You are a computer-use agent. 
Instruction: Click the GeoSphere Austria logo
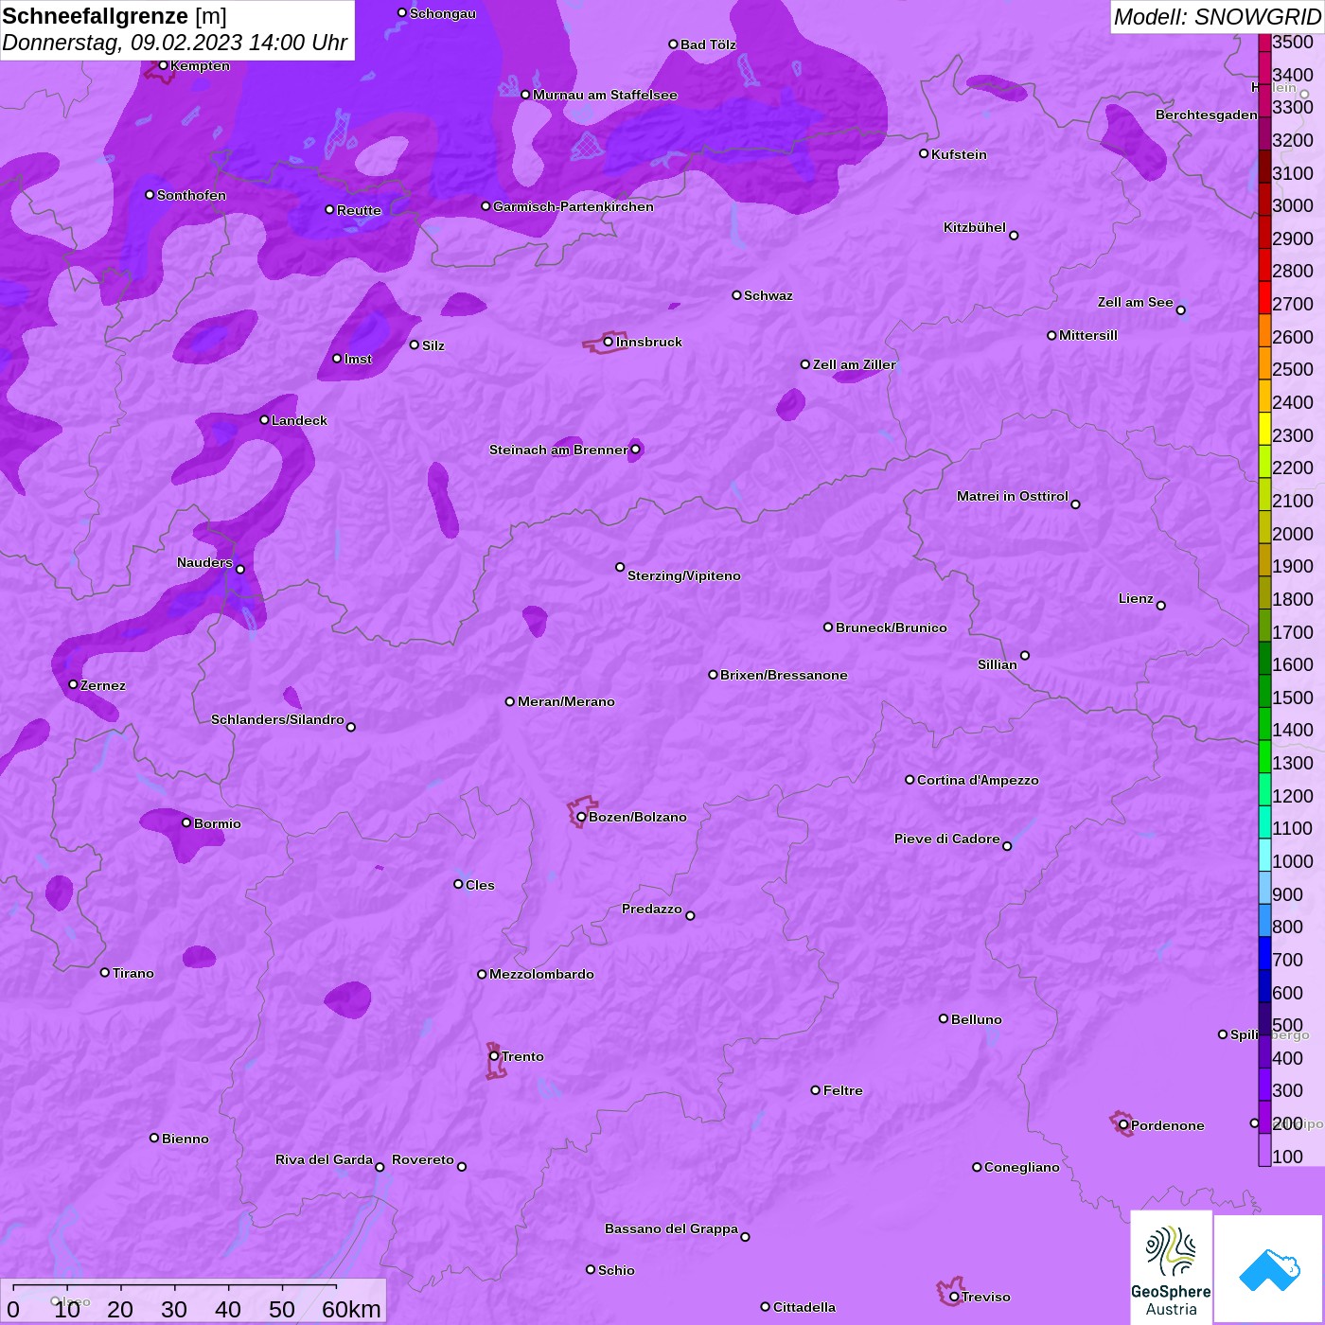(1171, 1267)
